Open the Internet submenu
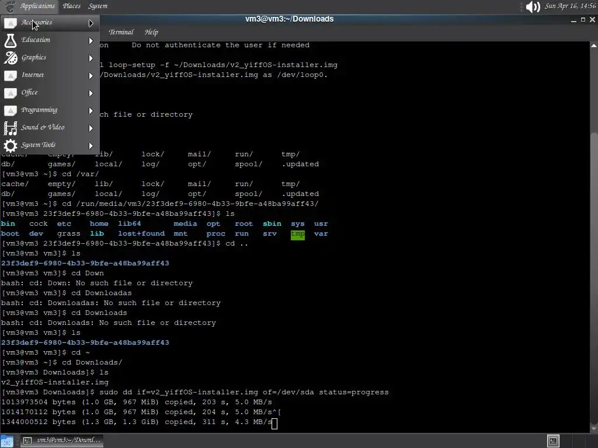Screen dimensions: 598x448 (50, 75)
